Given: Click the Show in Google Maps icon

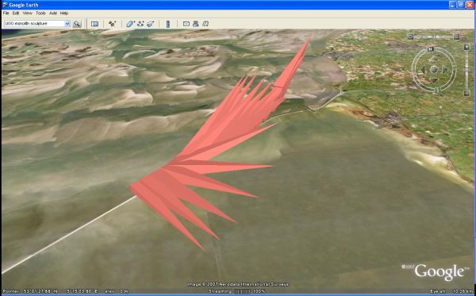Looking at the screenshot, I should (x=205, y=24).
